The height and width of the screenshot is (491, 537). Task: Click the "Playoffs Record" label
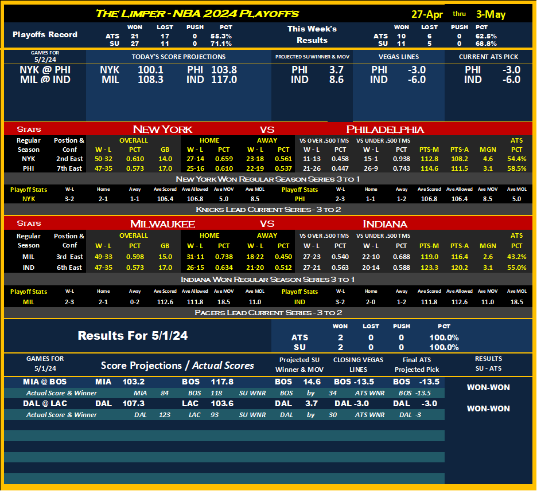point(45,34)
